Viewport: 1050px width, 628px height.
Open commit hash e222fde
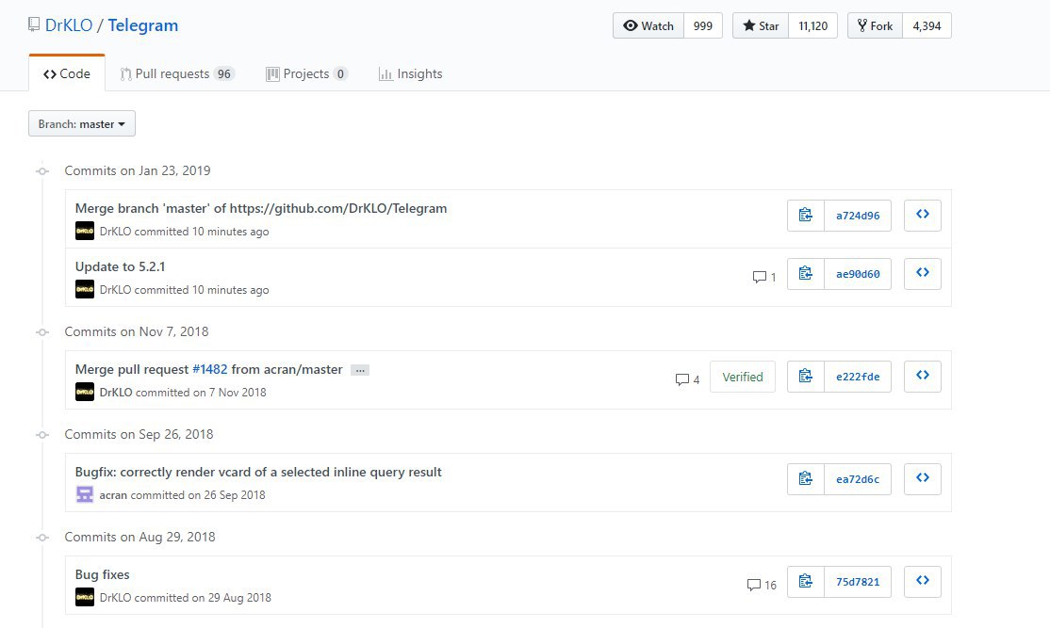point(858,377)
